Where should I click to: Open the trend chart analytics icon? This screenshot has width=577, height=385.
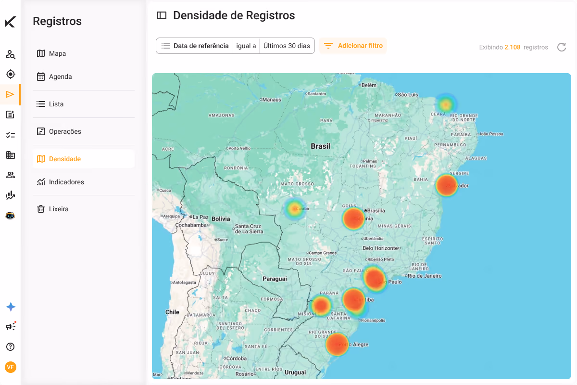(10, 195)
